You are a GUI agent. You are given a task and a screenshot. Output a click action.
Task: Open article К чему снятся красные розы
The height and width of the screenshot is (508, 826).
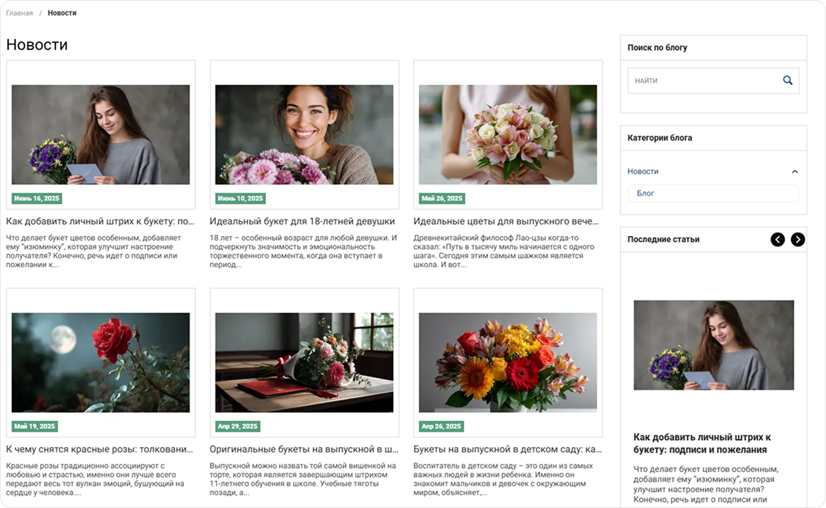point(100,449)
